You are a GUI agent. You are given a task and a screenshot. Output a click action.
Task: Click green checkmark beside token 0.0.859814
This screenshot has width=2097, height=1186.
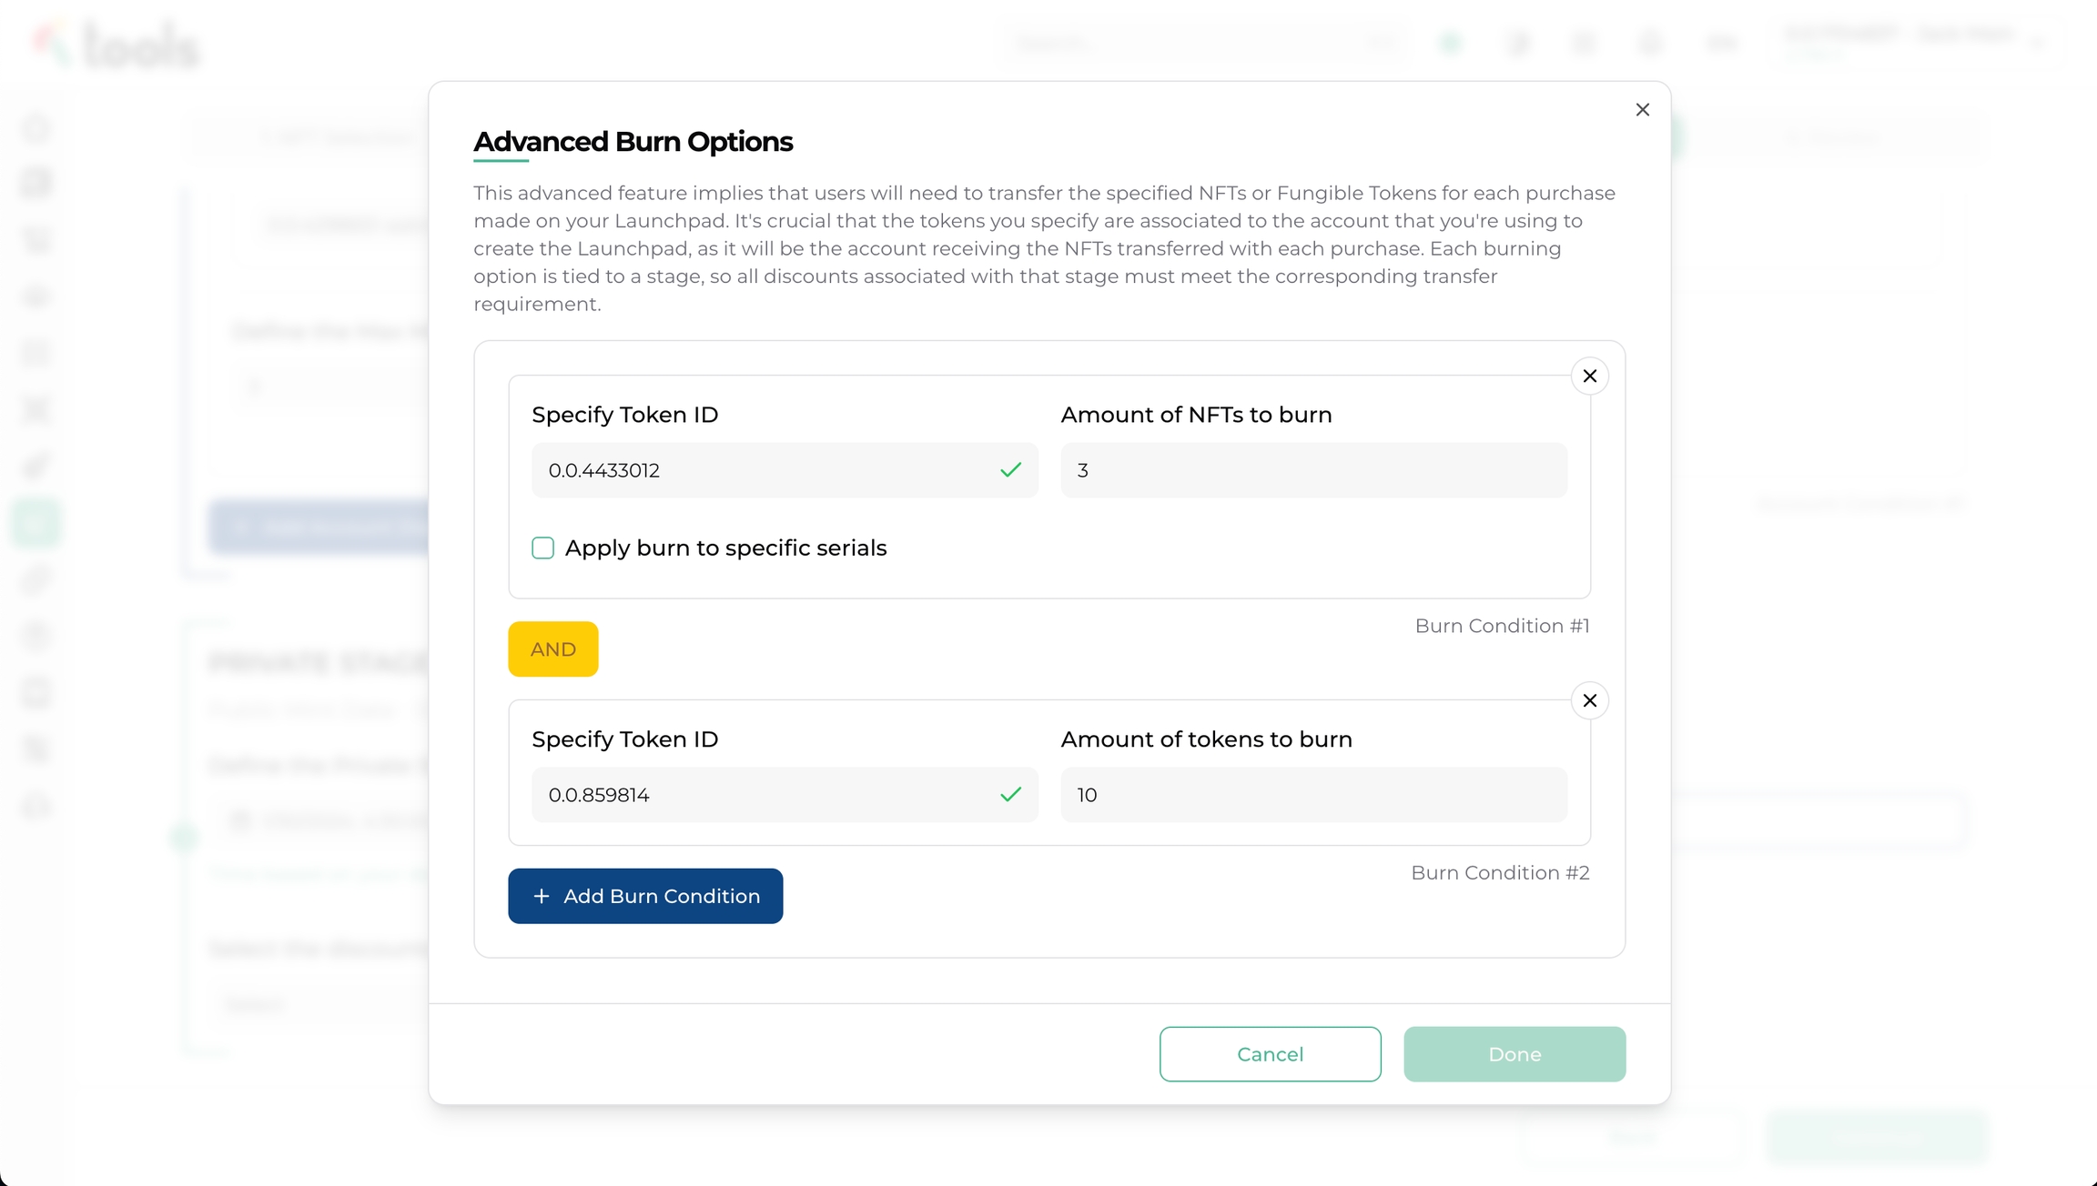pos(1010,795)
